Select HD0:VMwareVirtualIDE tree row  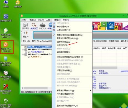[40, 47]
